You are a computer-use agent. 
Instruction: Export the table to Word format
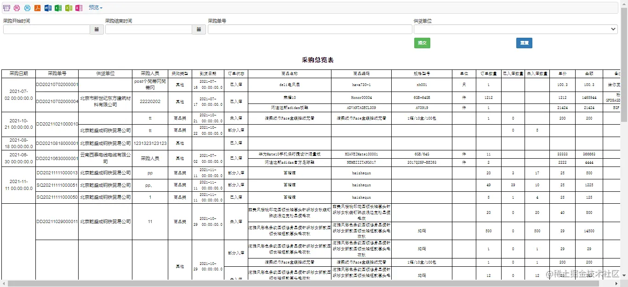(48, 7)
